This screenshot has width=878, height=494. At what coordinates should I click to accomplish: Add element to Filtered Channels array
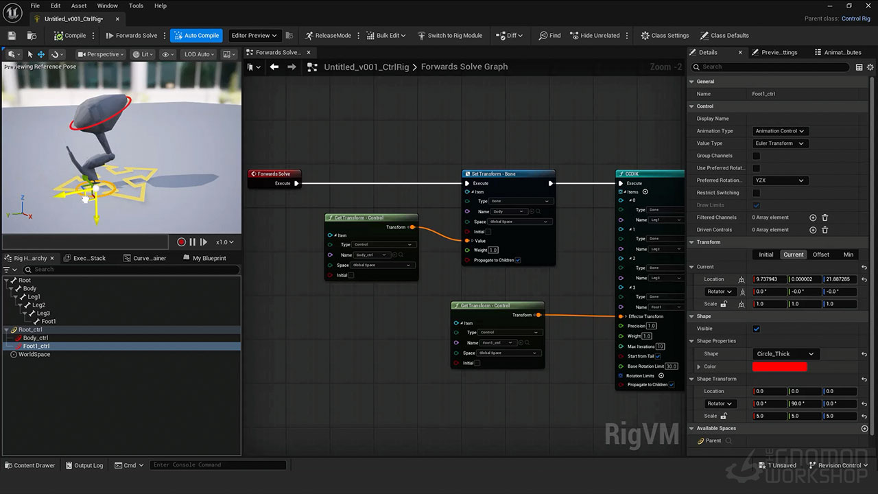tap(813, 217)
